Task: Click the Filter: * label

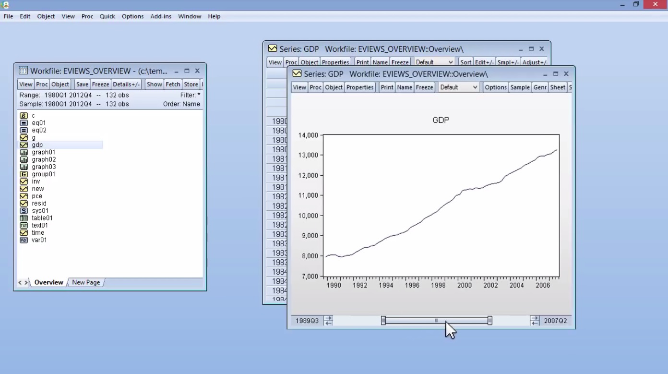Action: click(x=190, y=95)
